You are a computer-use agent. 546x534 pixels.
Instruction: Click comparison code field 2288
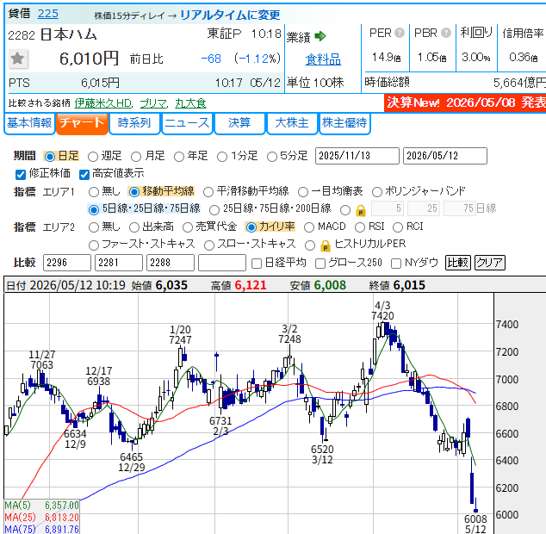click(171, 263)
